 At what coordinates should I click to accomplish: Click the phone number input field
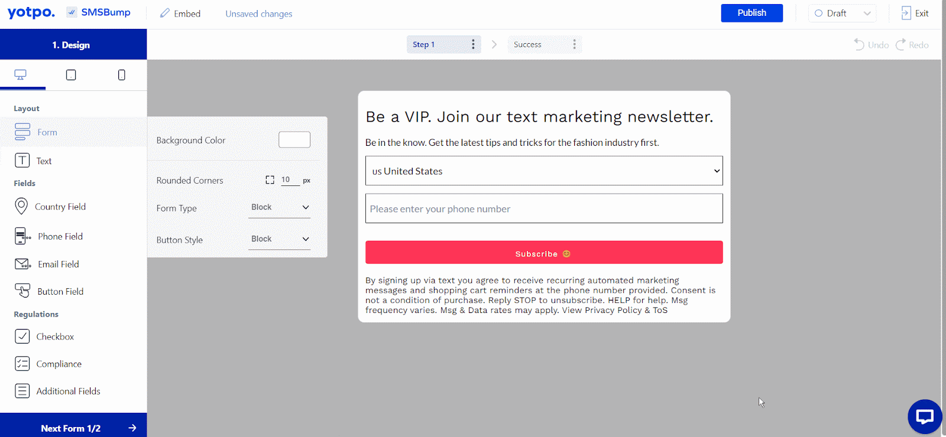[544, 208]
